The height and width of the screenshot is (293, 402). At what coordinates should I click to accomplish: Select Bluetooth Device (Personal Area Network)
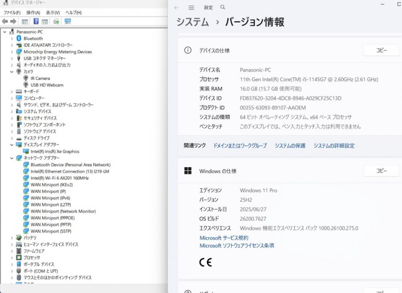click(x=70, y=165)
